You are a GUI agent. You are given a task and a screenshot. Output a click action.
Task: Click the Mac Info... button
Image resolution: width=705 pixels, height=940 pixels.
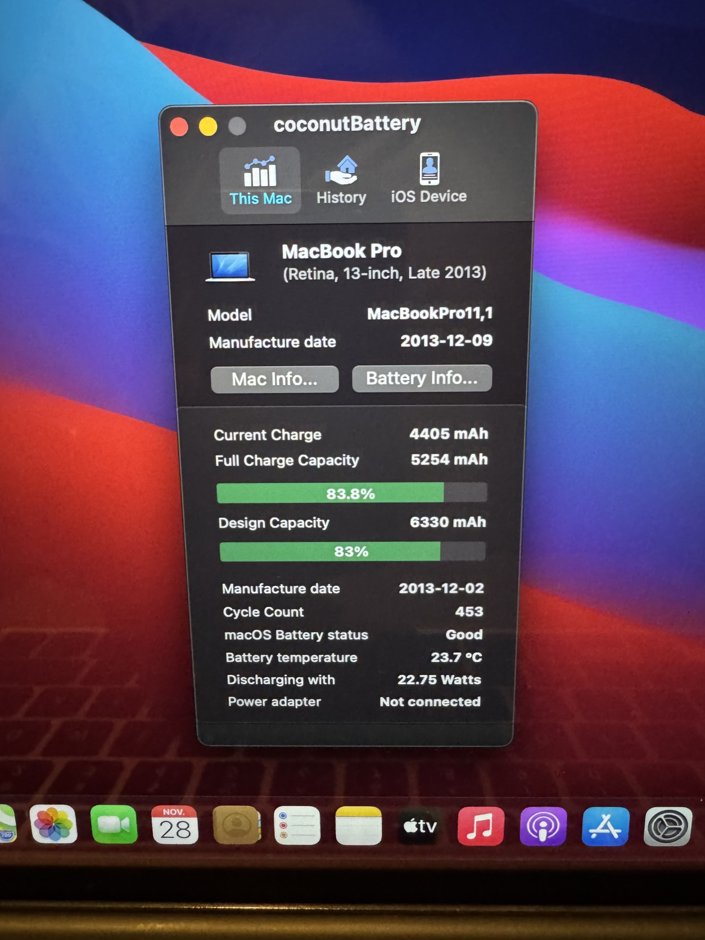[x=275, y=379]
